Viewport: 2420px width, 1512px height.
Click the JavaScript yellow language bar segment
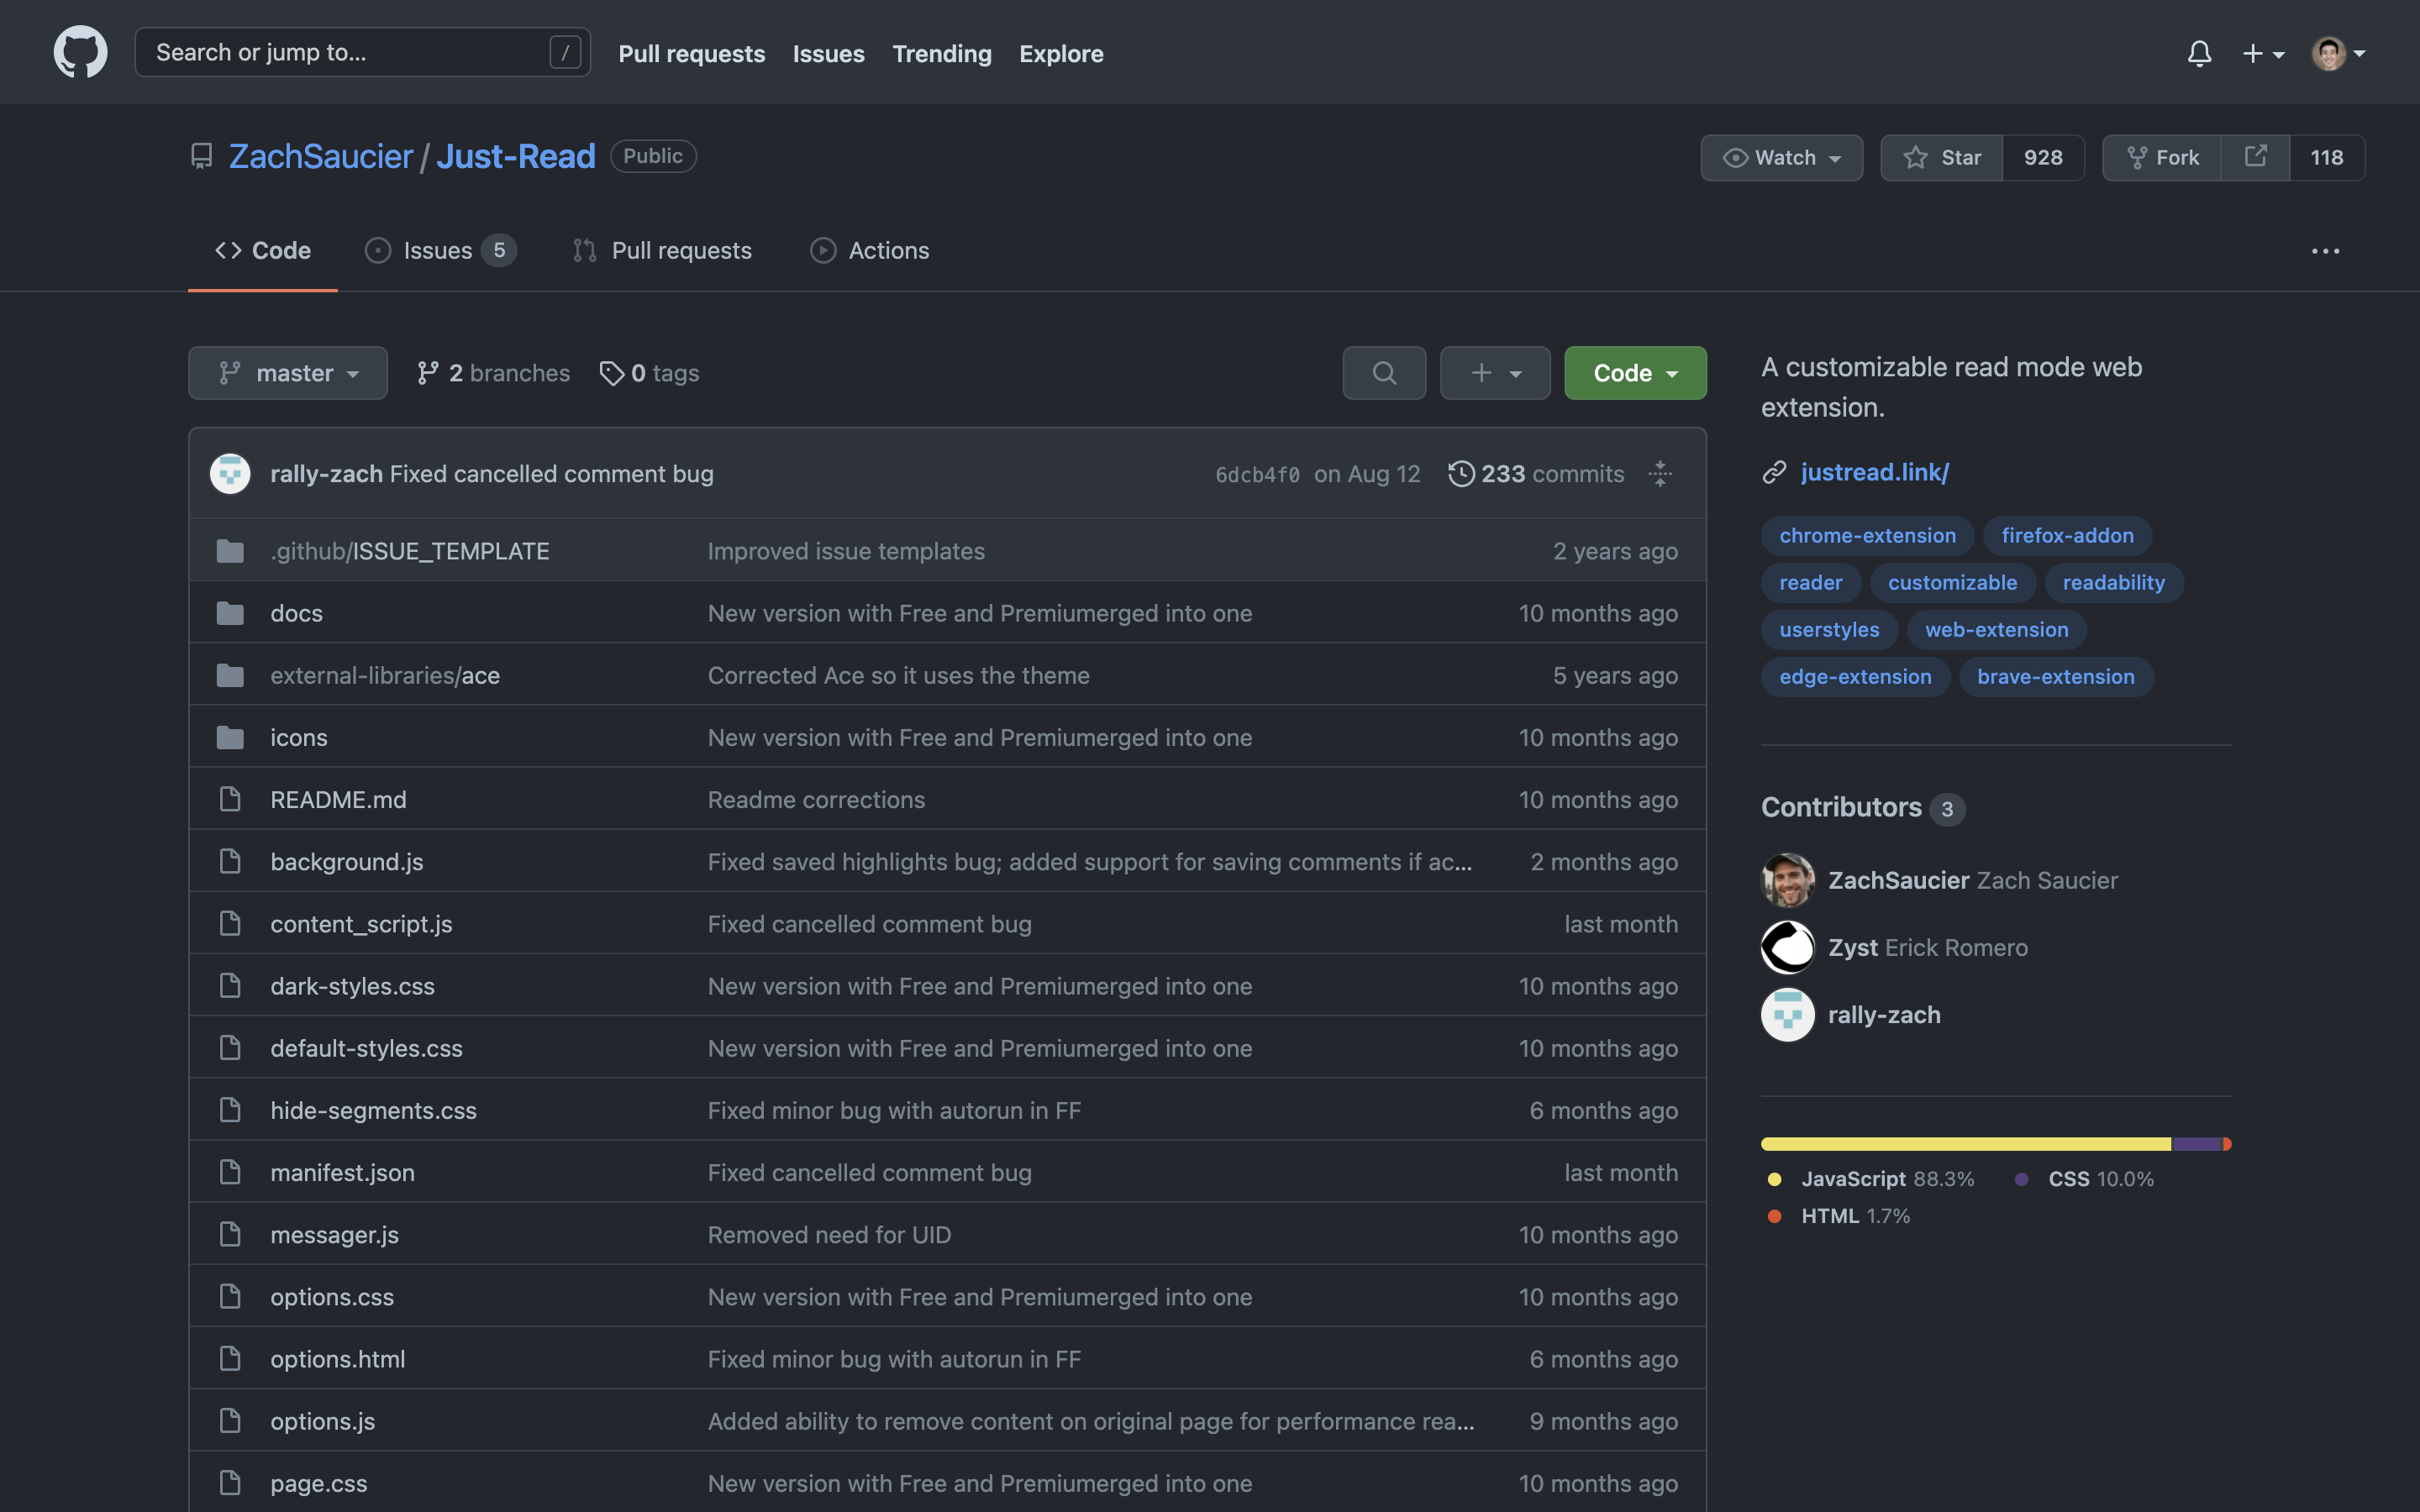point(1965,1144)
